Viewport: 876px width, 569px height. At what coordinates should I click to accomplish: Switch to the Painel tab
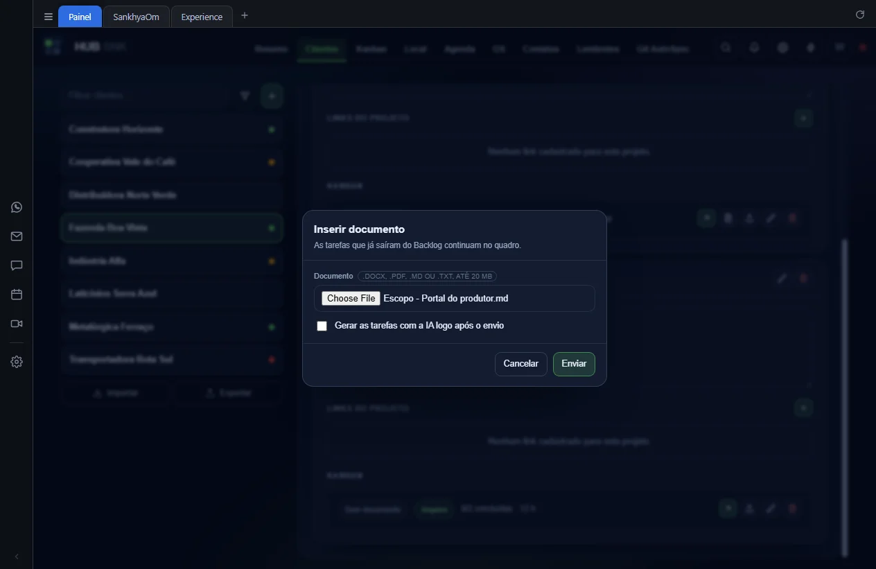[80, 17]
